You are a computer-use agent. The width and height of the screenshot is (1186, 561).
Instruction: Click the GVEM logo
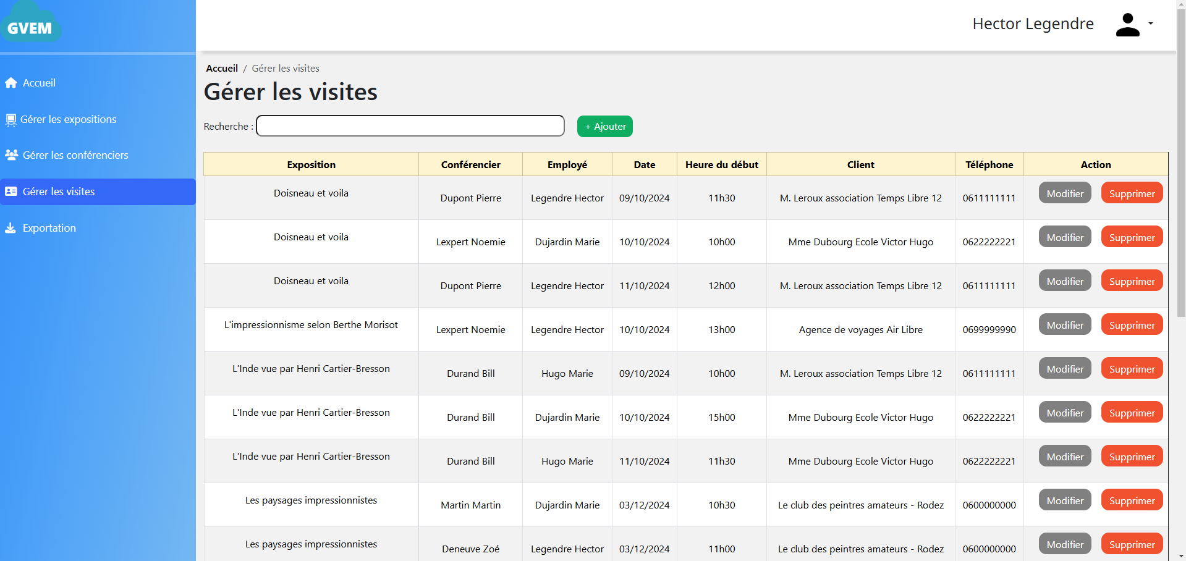click(31, 25)
